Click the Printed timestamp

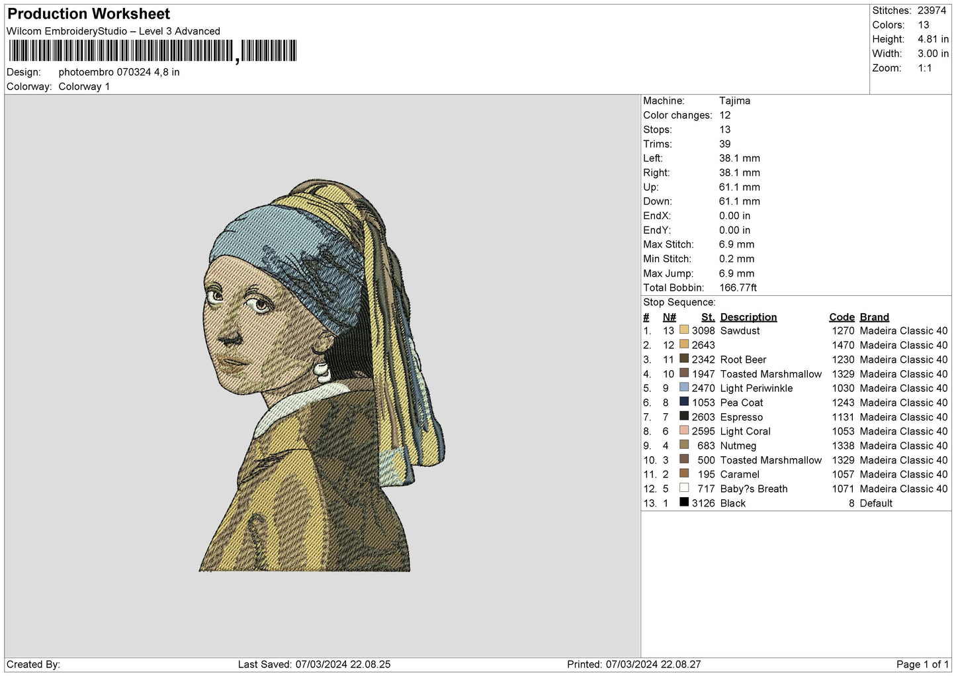634,664
